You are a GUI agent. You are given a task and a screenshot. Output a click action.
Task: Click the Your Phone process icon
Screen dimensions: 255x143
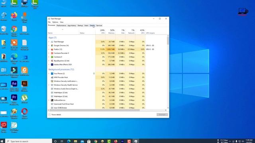coord(52,73)
